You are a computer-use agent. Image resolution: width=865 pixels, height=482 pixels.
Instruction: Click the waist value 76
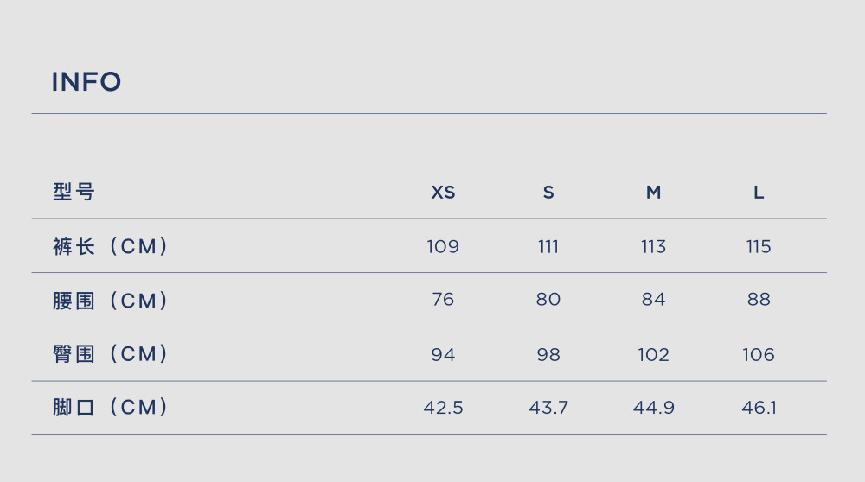pos(443,299)
